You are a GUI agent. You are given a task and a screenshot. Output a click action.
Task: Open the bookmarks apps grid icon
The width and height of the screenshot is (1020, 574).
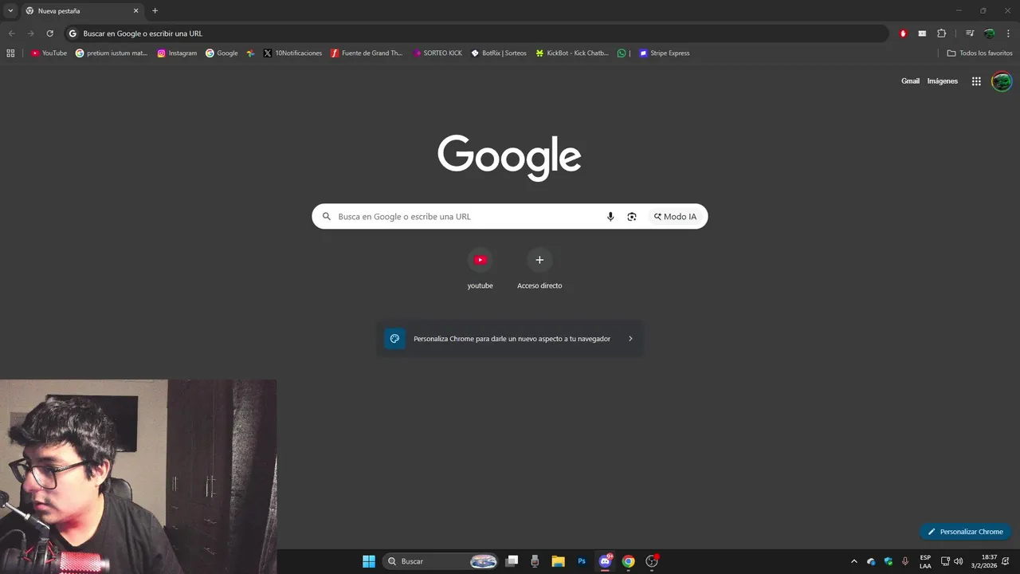click(10, 53)
